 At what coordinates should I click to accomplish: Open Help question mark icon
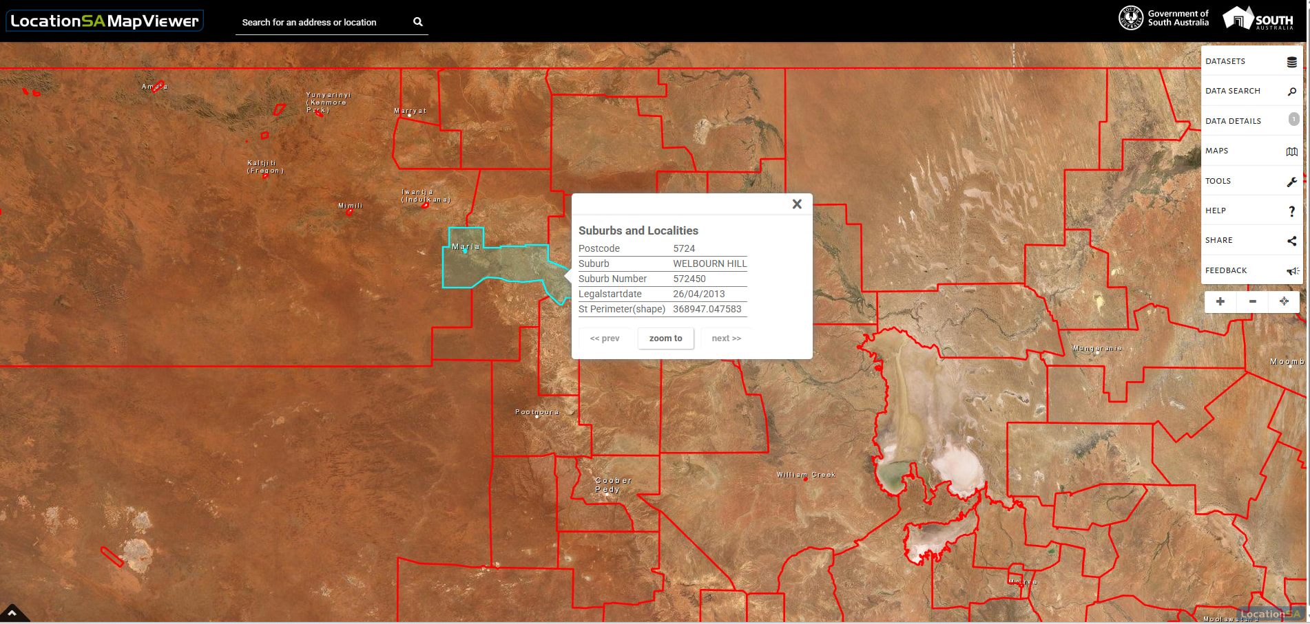[x=1292, y=211]
